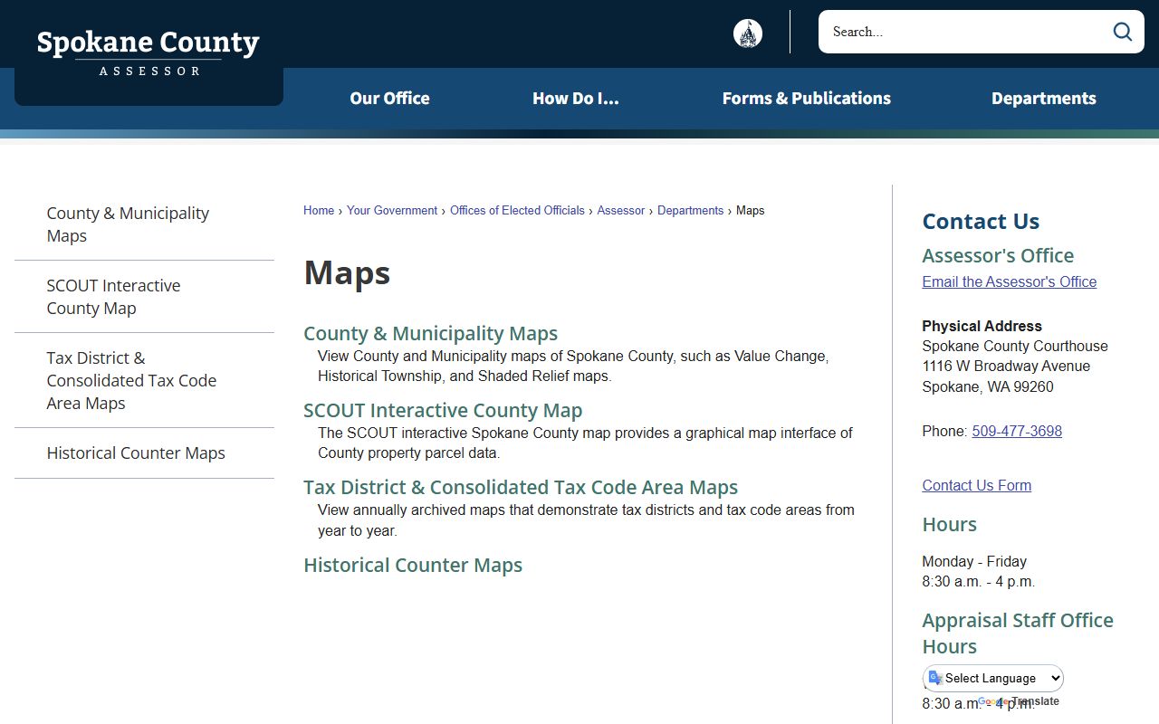This screenshot has height=724, width=1159.
Task: Select SCOUT Interactive County Map in sidebar
Action: 144,297
